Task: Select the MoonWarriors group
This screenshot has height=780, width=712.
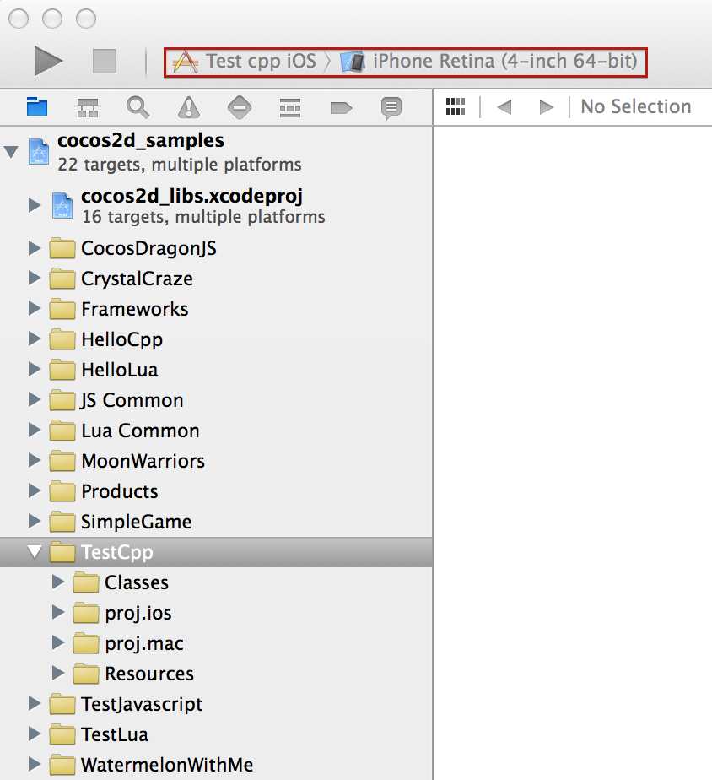Action: (x=216, y=461)
